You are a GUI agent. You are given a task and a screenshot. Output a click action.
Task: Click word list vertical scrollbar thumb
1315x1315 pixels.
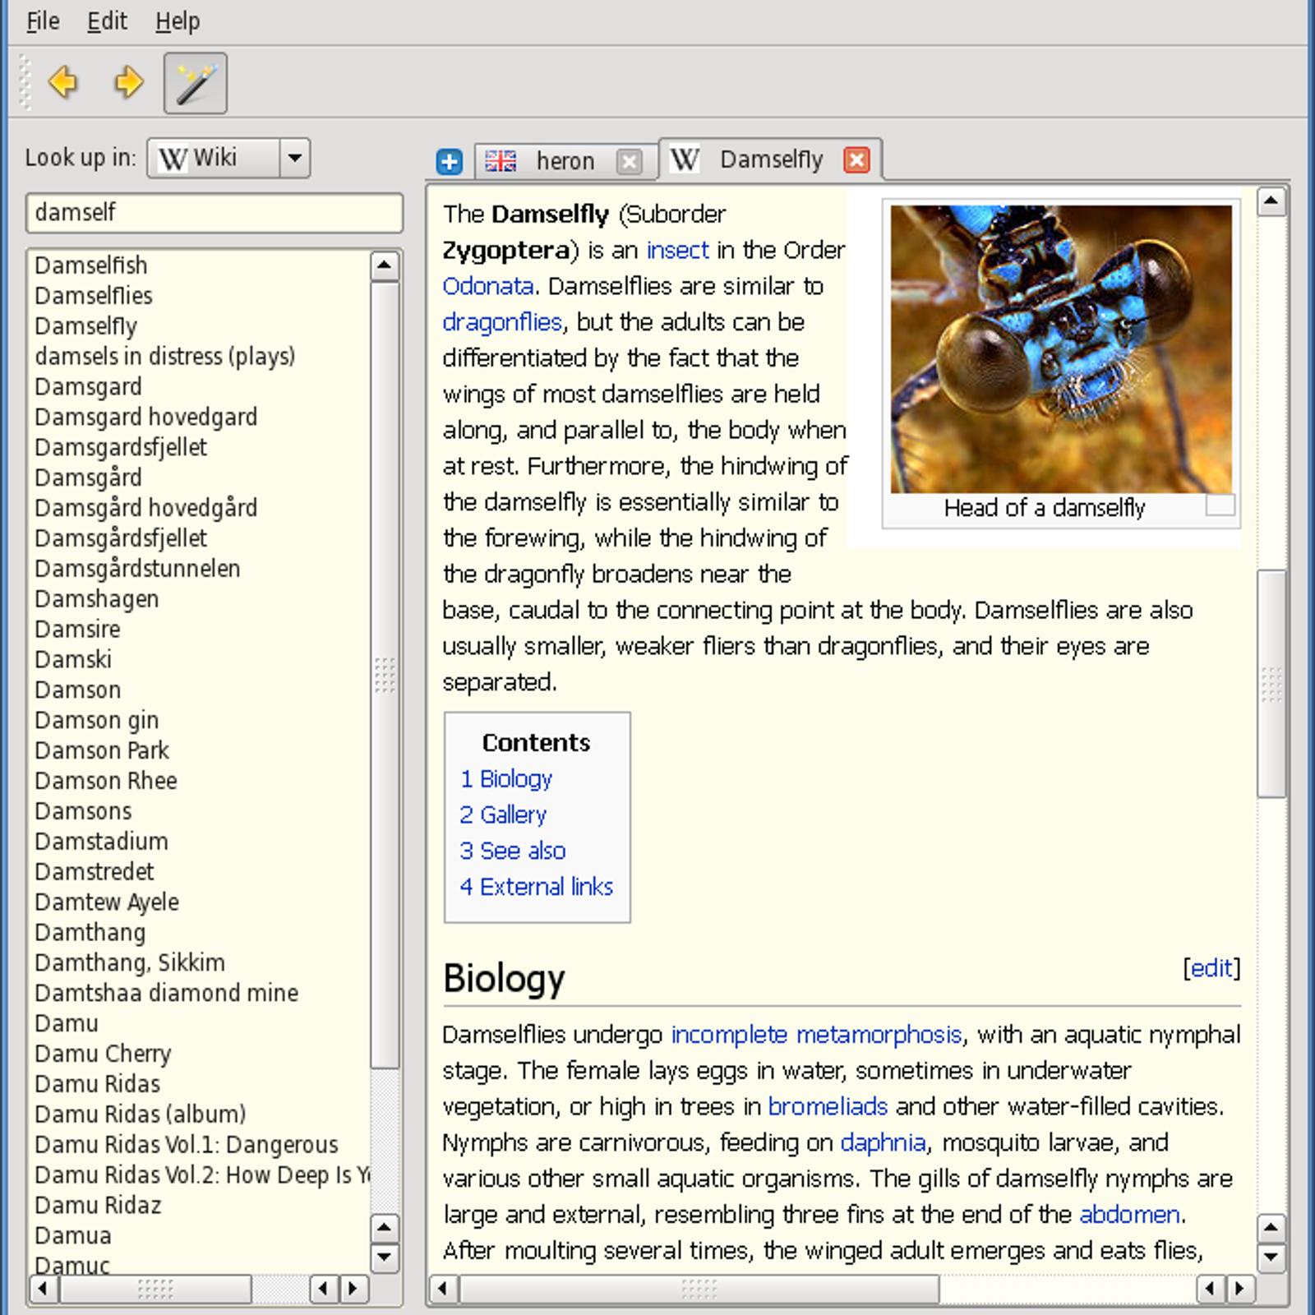(385, 674)
